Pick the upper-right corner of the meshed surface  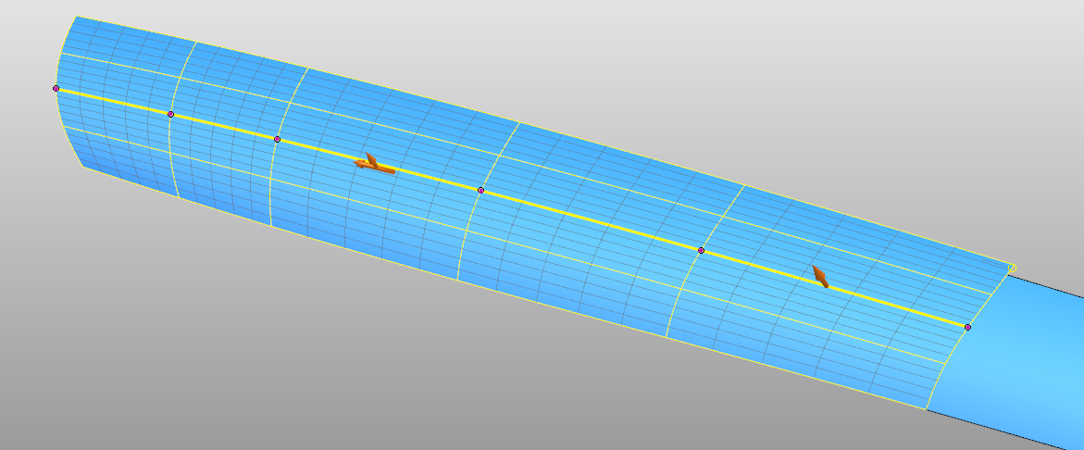click(1015, 266)
